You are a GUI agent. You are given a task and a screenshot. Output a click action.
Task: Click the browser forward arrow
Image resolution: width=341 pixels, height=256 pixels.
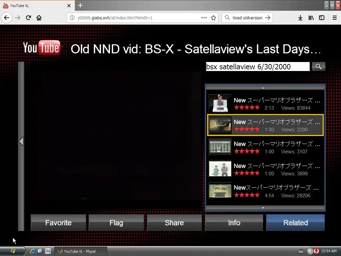[18, 18]
